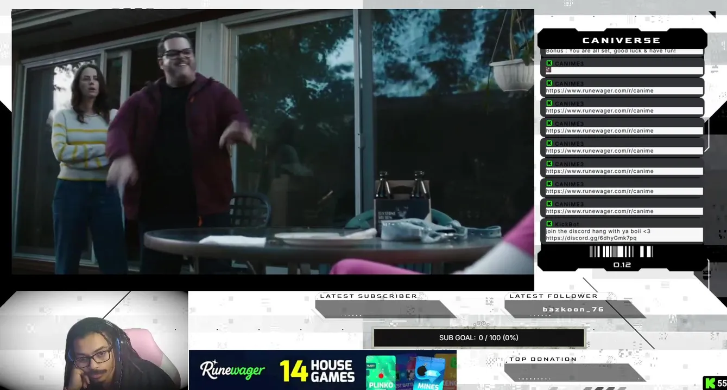Click the streamer webcam feed

point(94,341)
